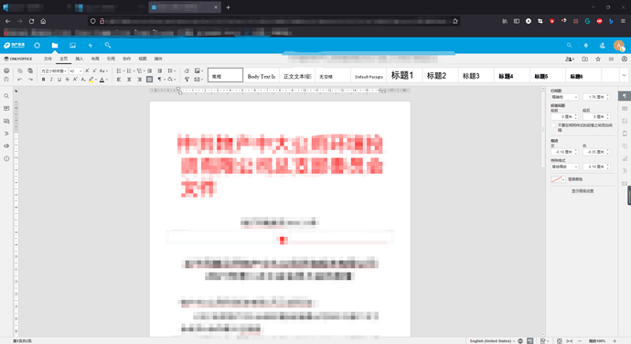This screenshot has height=344, width=631.
Task: Click the show advanced settings link
Action: (583, 191)
